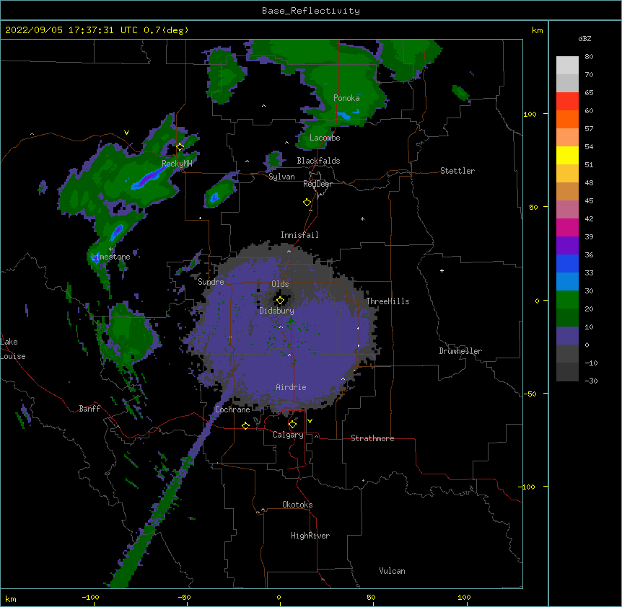Image resolution: width=622 pixels, height=607 pixels.
Task: Click the HighRiver label
Action: (x=310, y=536)
